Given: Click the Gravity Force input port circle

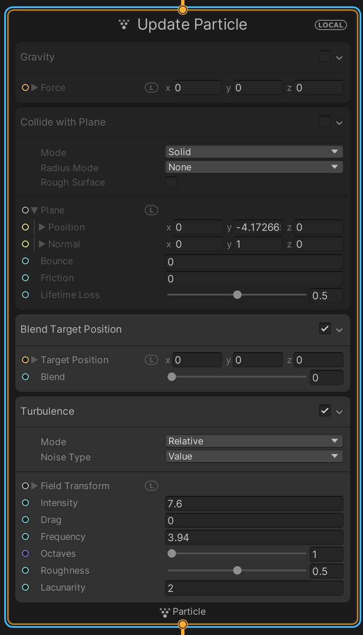Looking at the screenshot, I should (25, 88).
